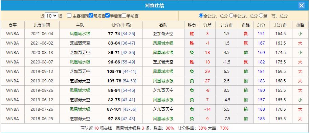
Task: Click date 2021-06-04 cell
Action: click(42, 34)
